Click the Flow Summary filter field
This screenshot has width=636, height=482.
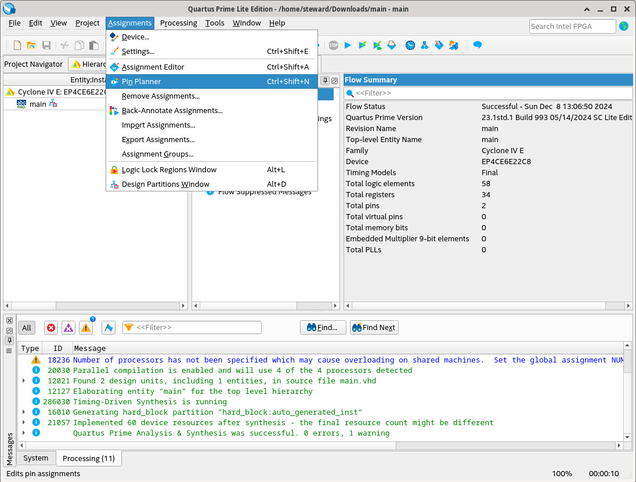pos(488,93)
